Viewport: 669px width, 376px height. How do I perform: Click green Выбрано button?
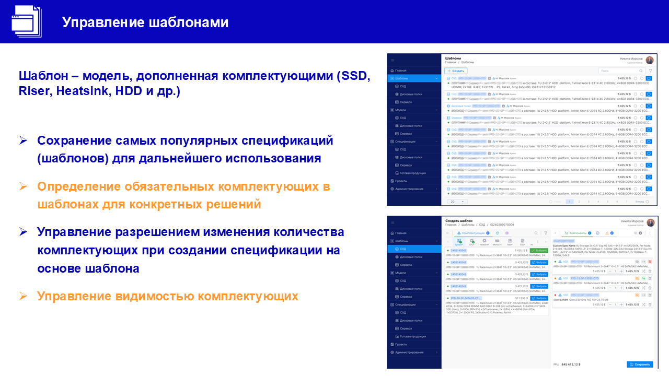coord(539,251)
